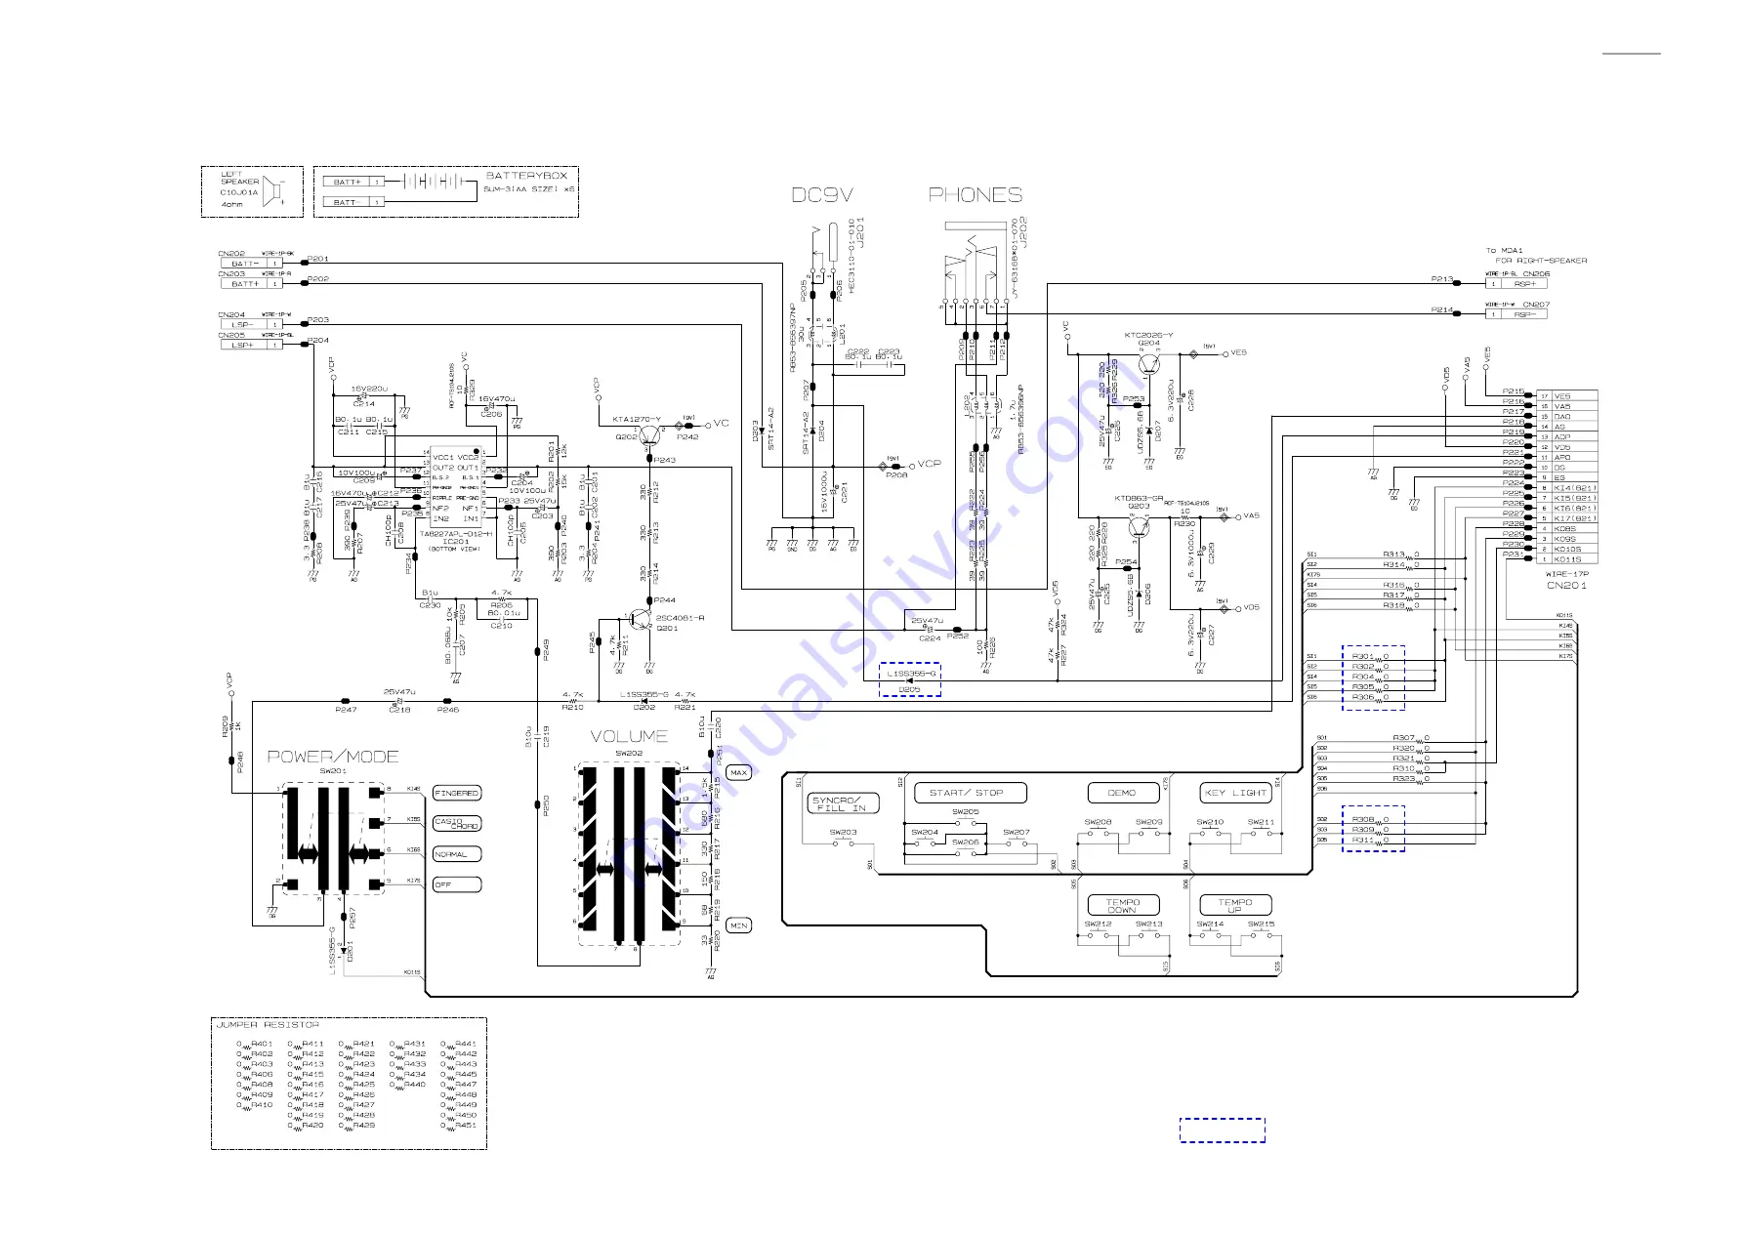Click the OFF mode label

point(457,884)
